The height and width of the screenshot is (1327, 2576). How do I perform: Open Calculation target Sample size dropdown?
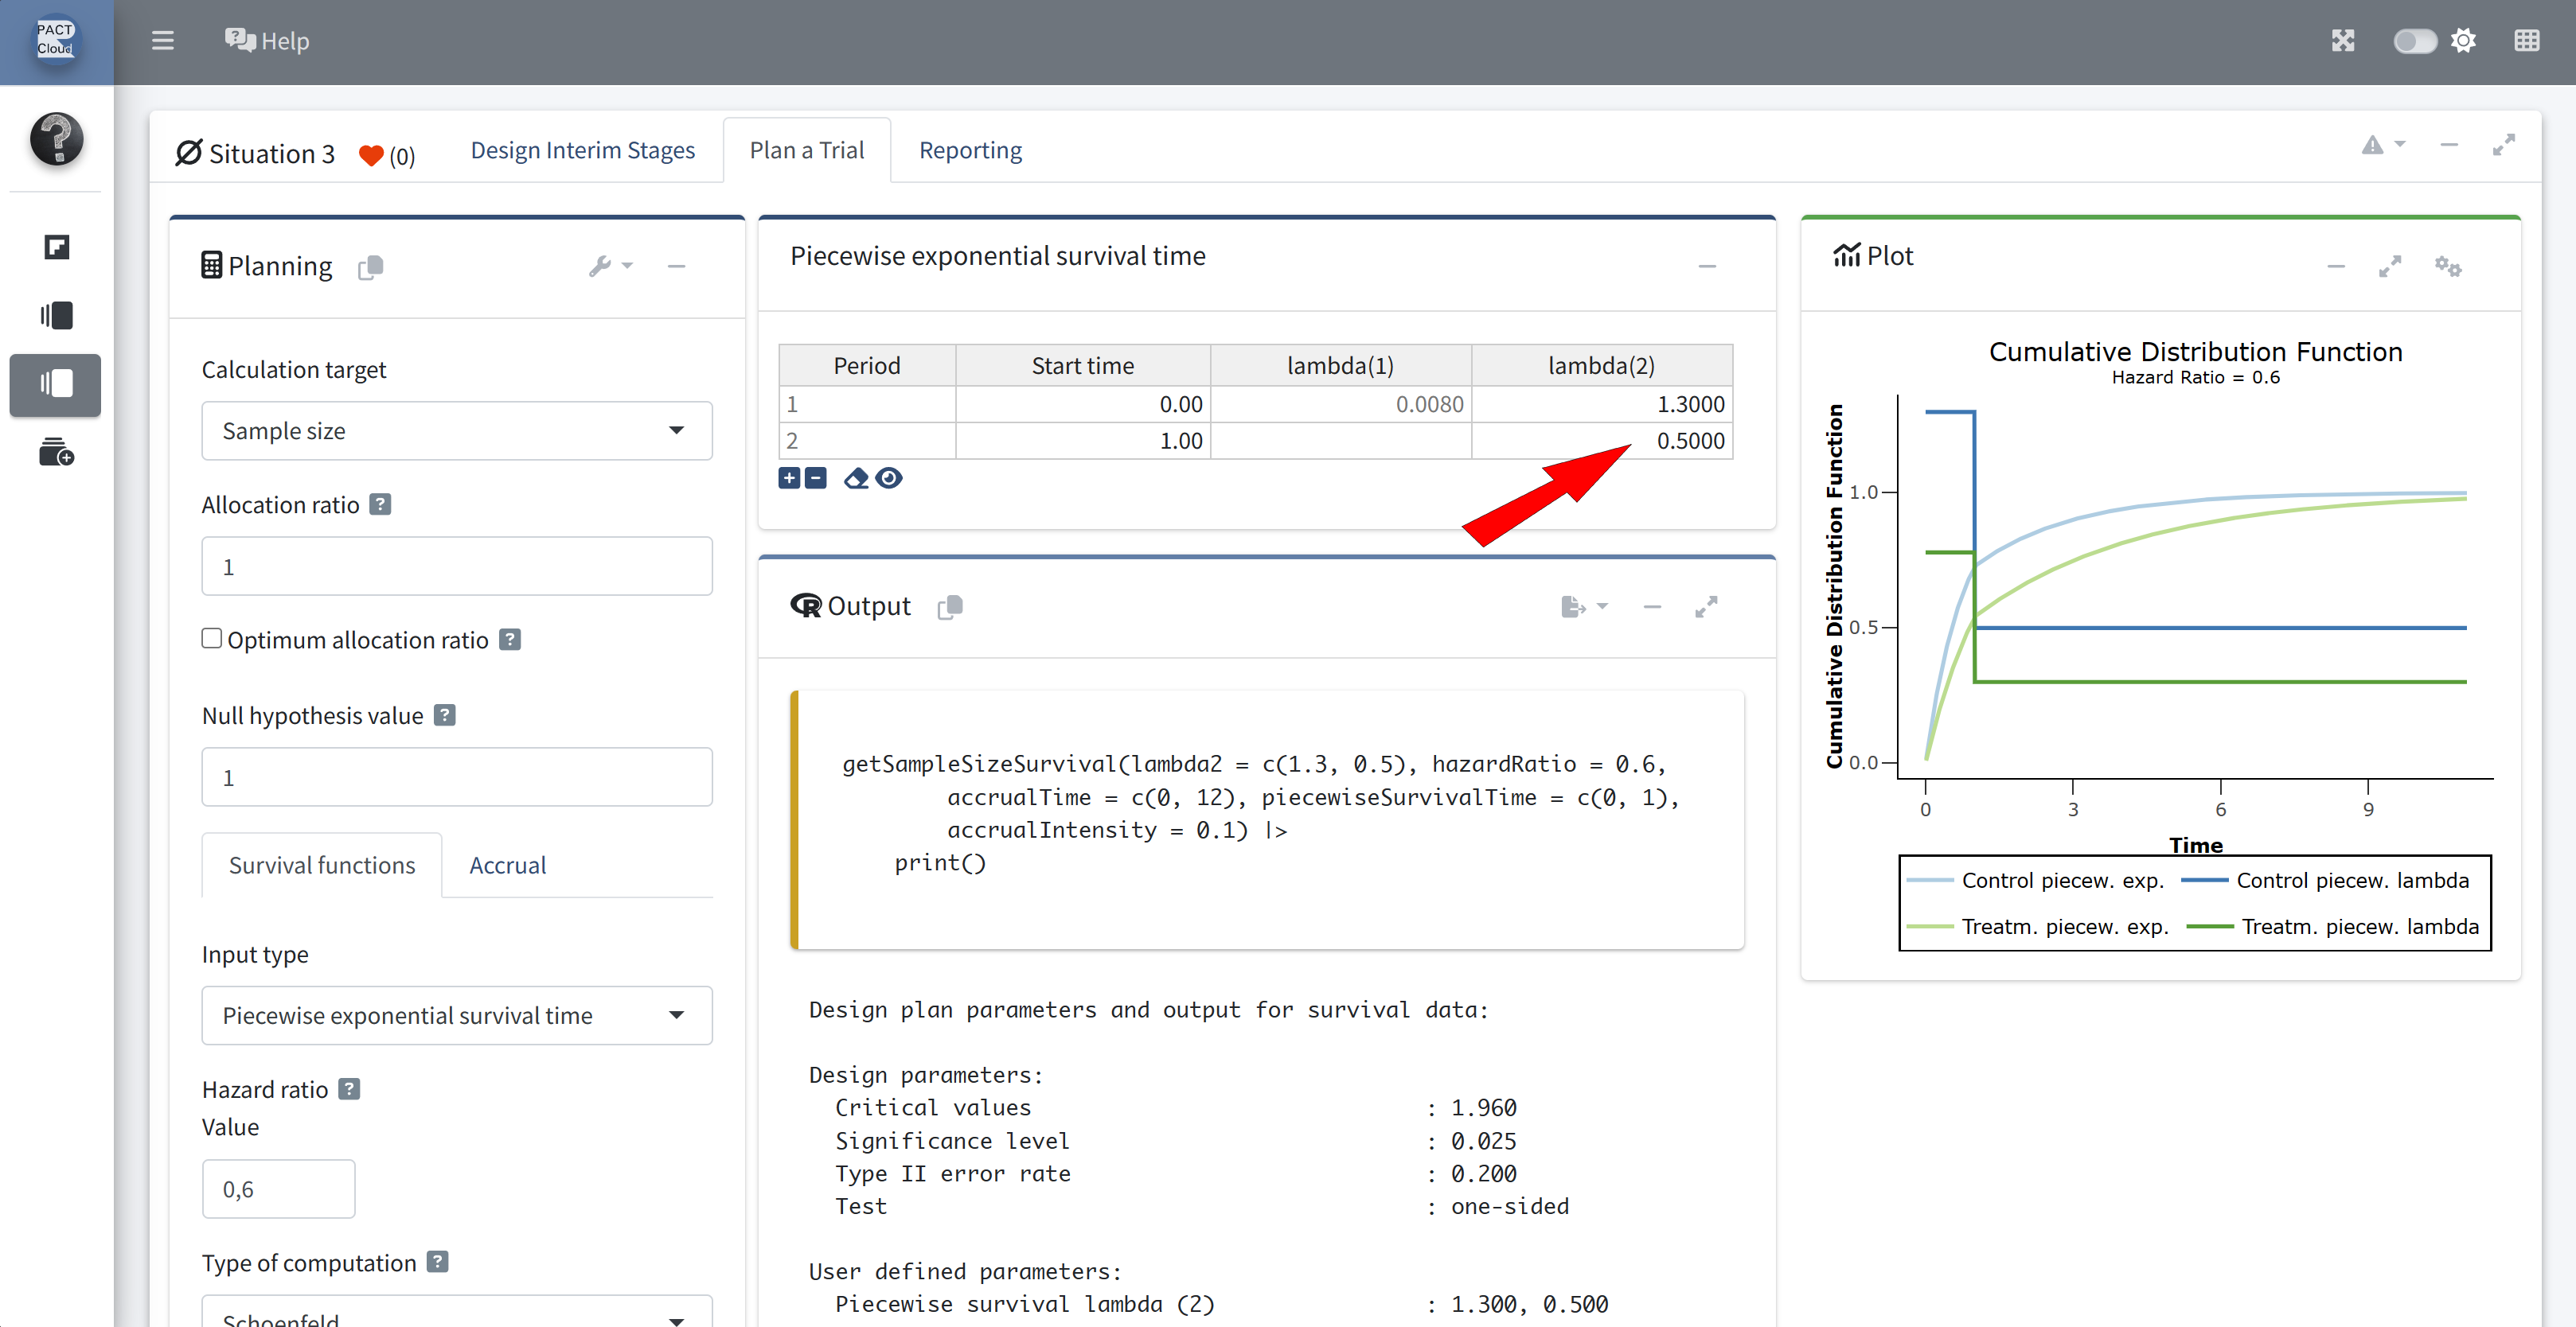tap(456, 430)
